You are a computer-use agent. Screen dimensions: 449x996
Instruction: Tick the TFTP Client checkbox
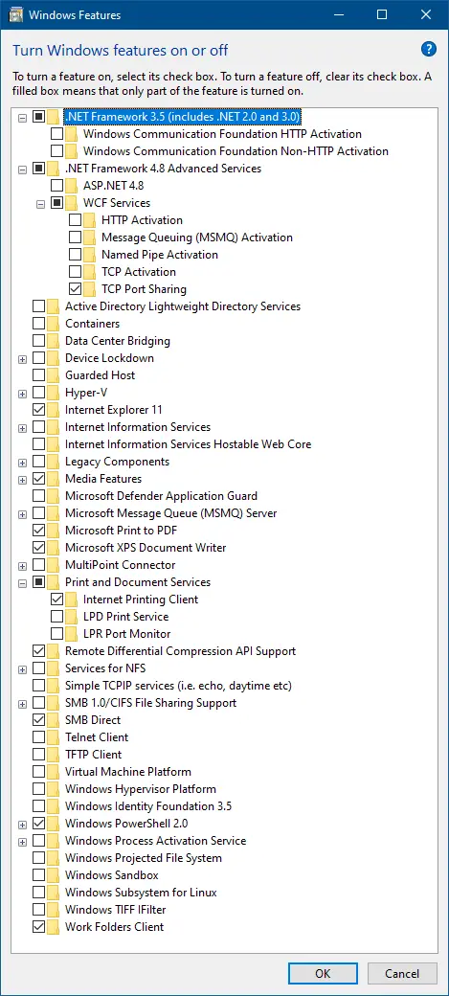38,755
